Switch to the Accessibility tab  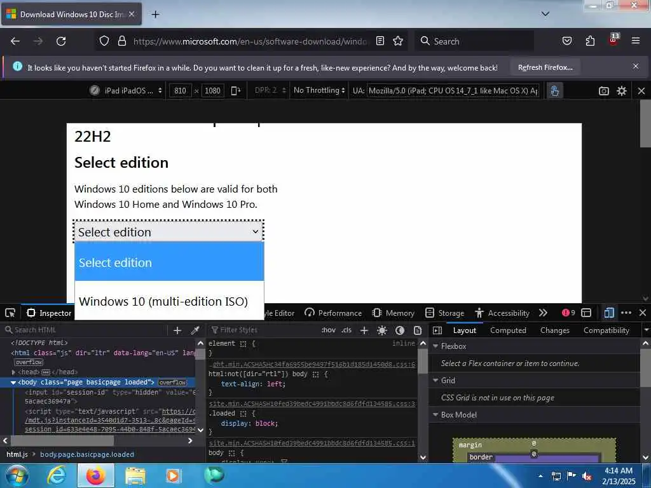502,313
